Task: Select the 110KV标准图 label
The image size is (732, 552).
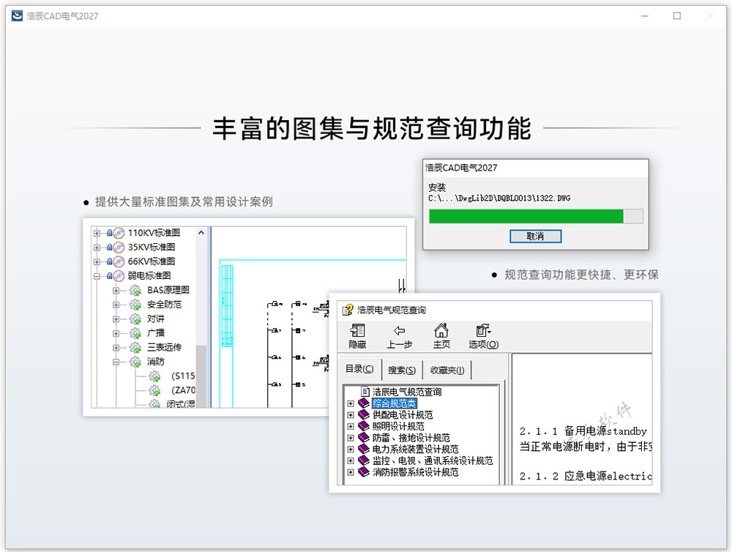Action: pos(154,233)
